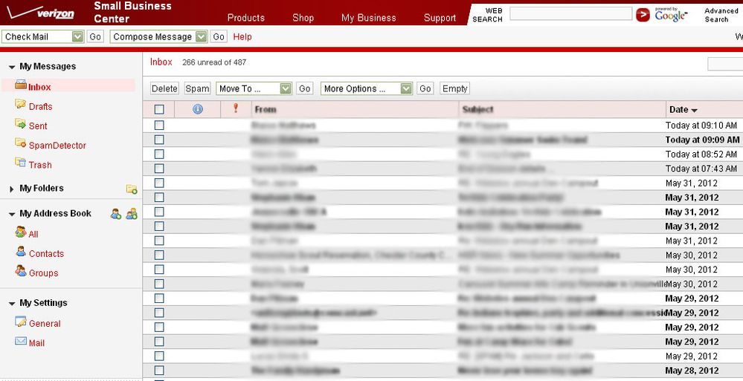Click the red priority exclamation column icon

pyautogui.click(x=236, y=108)
